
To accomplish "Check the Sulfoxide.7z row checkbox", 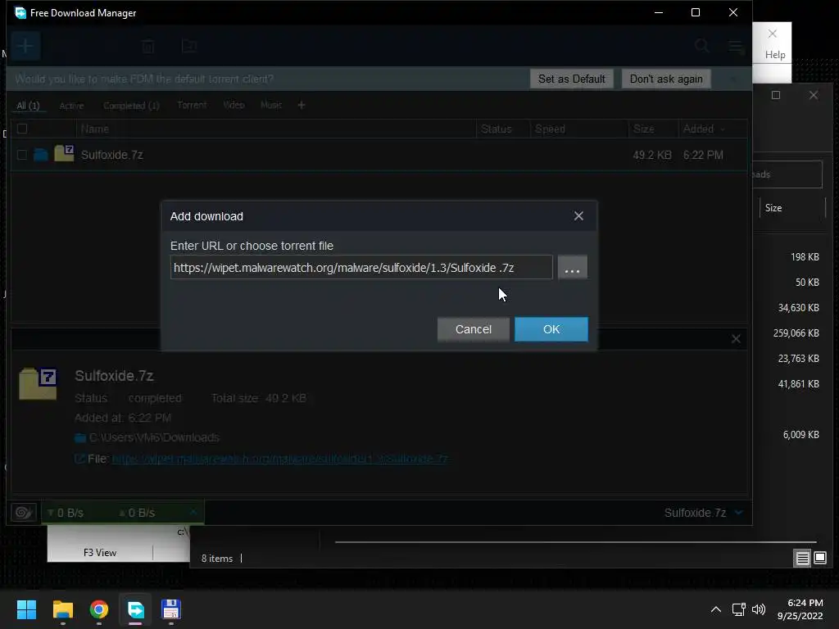I will coord(22,155).
